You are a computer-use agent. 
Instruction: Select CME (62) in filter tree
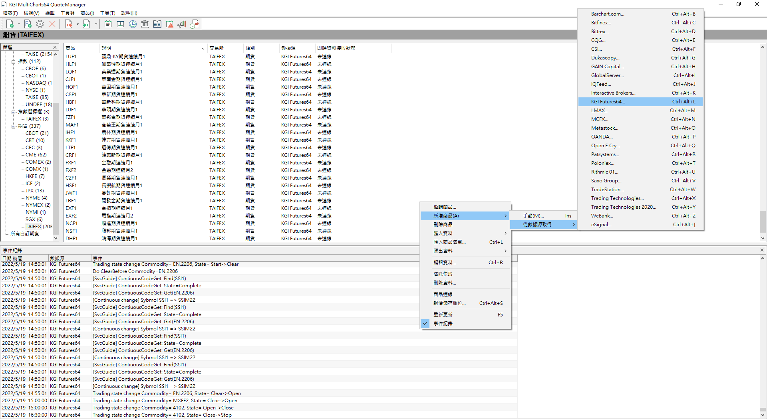pyautogui.click(x=36, y=155)
